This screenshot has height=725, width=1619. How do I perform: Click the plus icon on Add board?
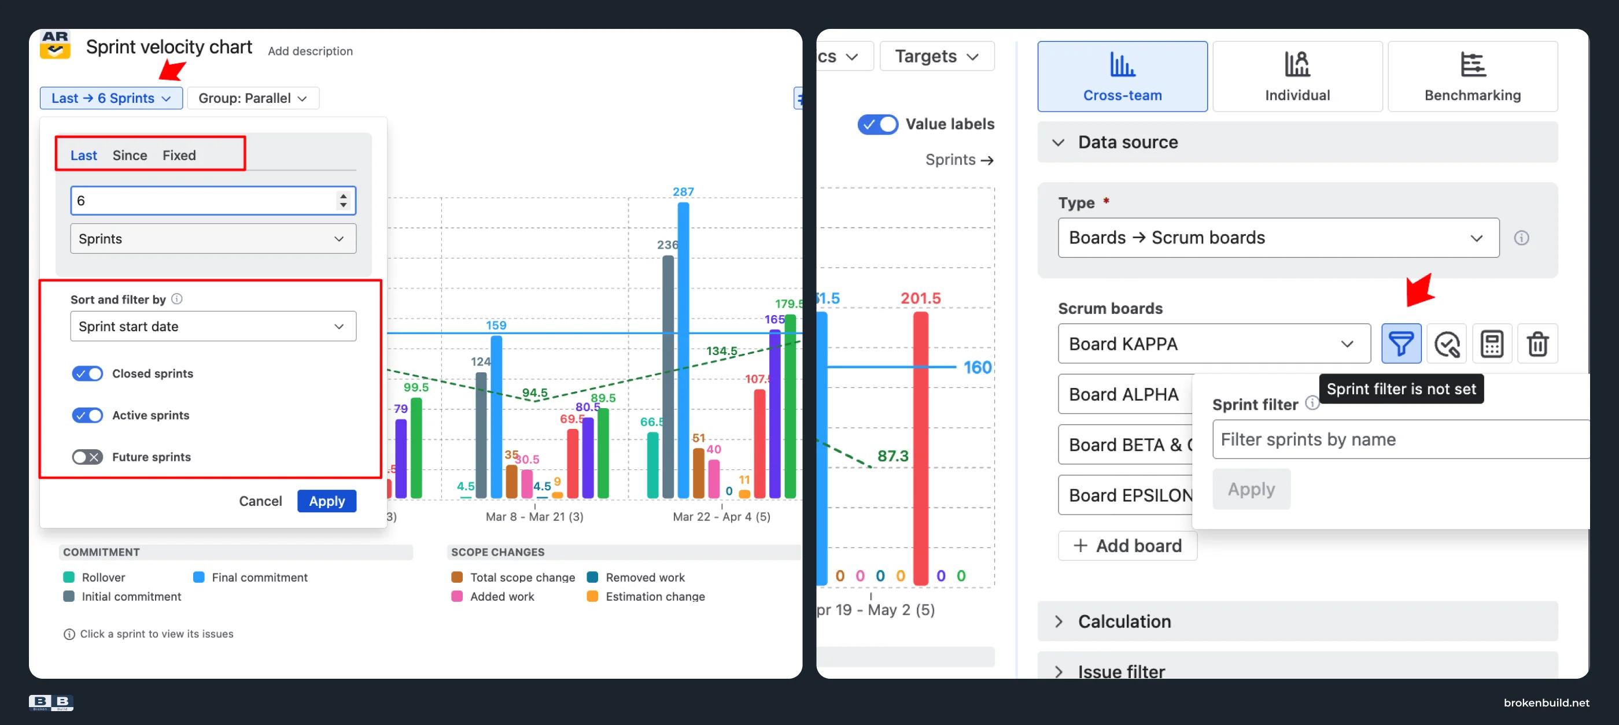[x=1080, y=545]
